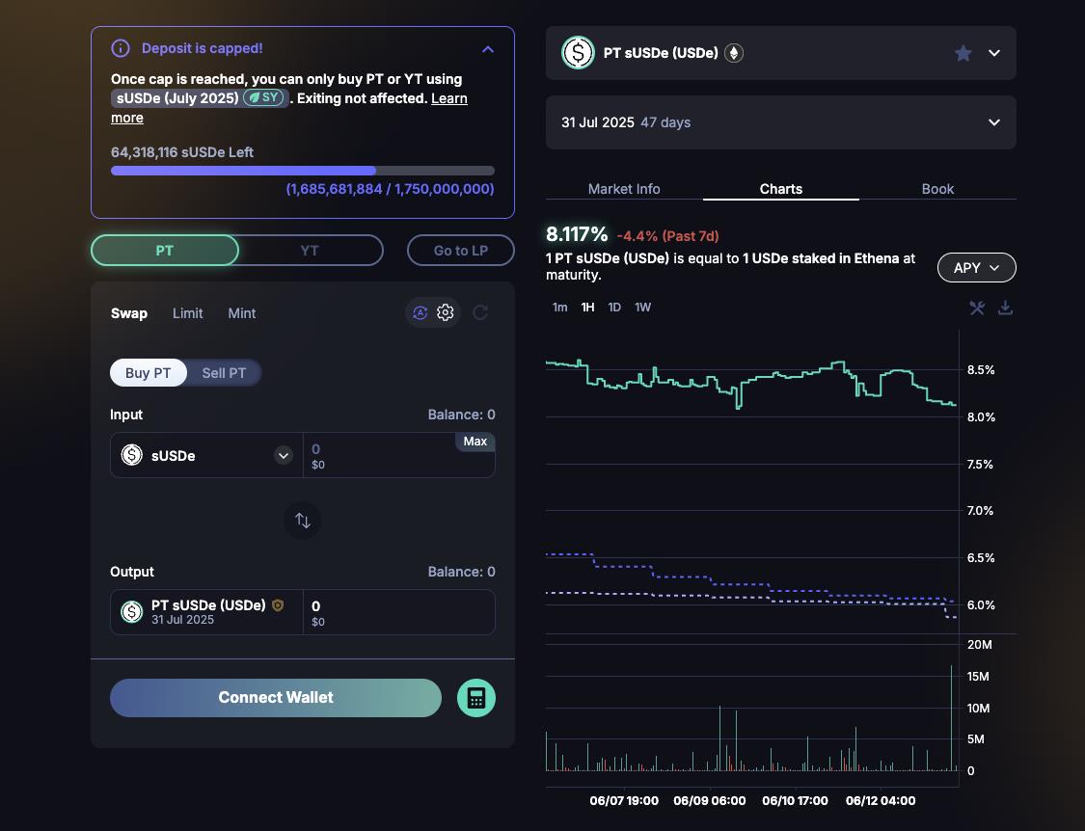The image size is (1085, 831).
Task: Click the -4.4% (Past 7d) text
Action: 667,236
